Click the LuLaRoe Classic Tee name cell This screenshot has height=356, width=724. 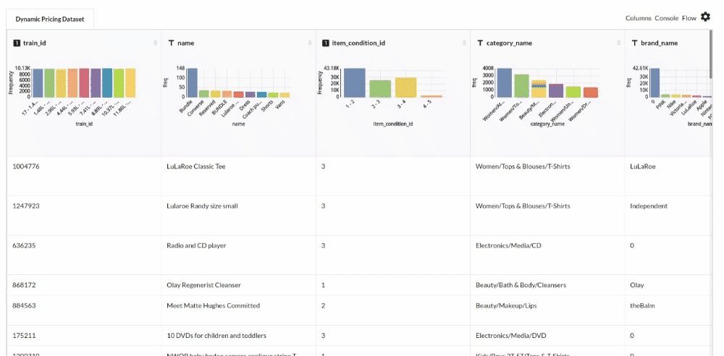coord(239,176)
